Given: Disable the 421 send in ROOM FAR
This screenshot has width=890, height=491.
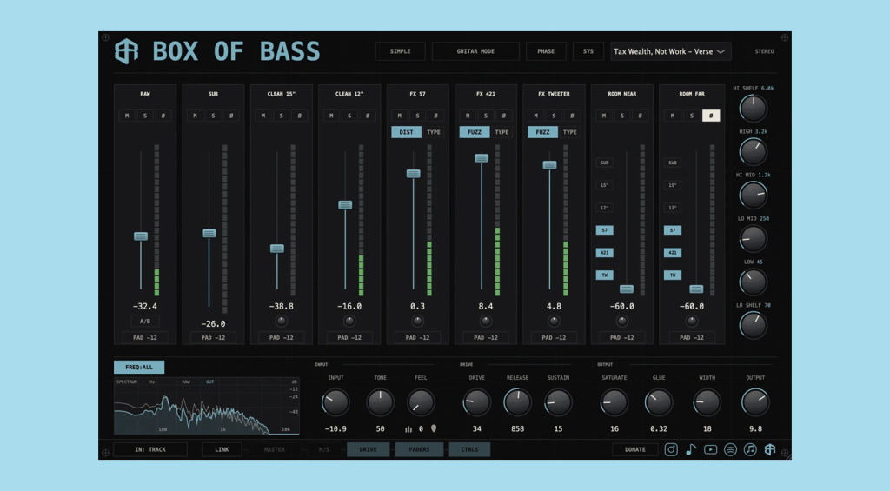Looking at the screenshot, I should pos(673,253).
